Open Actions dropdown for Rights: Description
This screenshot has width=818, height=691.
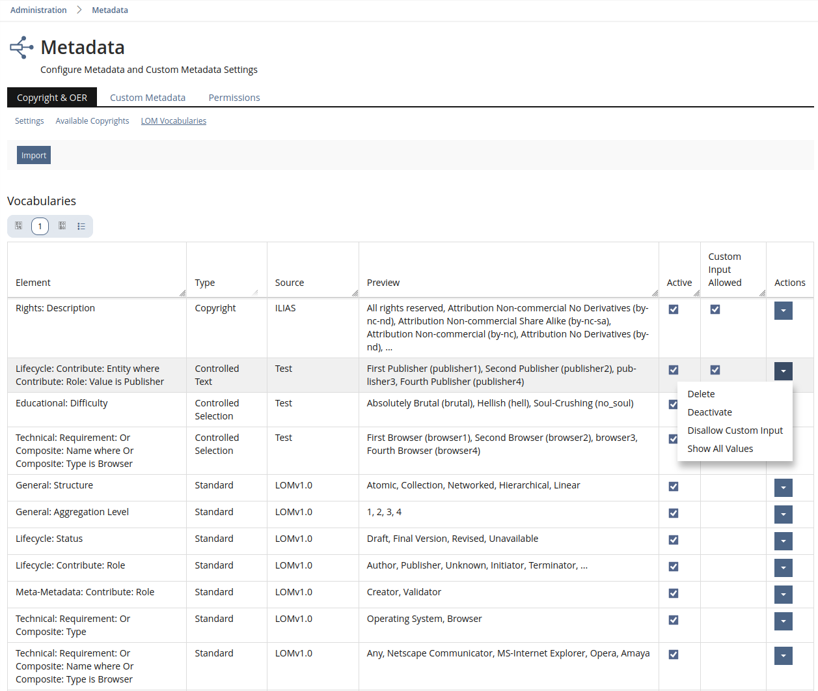(783, 311)
